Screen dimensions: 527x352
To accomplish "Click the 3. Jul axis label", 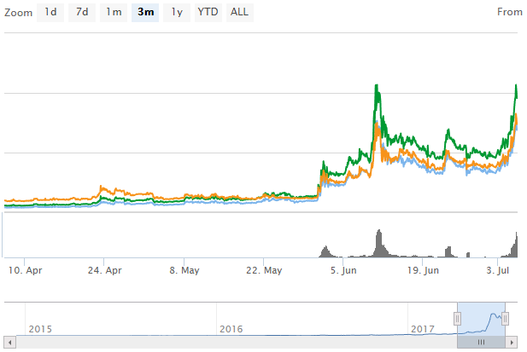I will [x=497, y=270].
